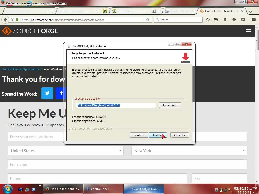Open site information icon in address bar

point(13,20)
